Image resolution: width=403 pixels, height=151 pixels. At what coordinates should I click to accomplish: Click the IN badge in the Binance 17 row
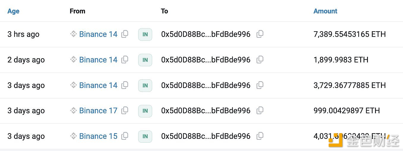(145, 111)
